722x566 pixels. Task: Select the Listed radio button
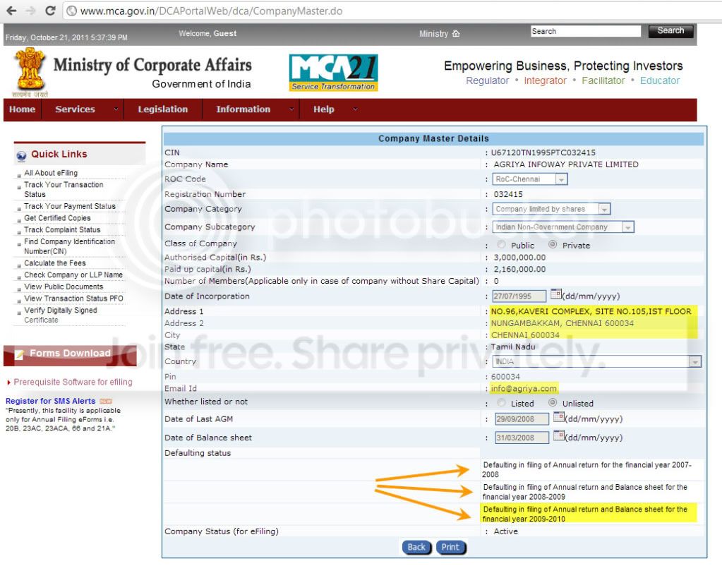point(501,402)
